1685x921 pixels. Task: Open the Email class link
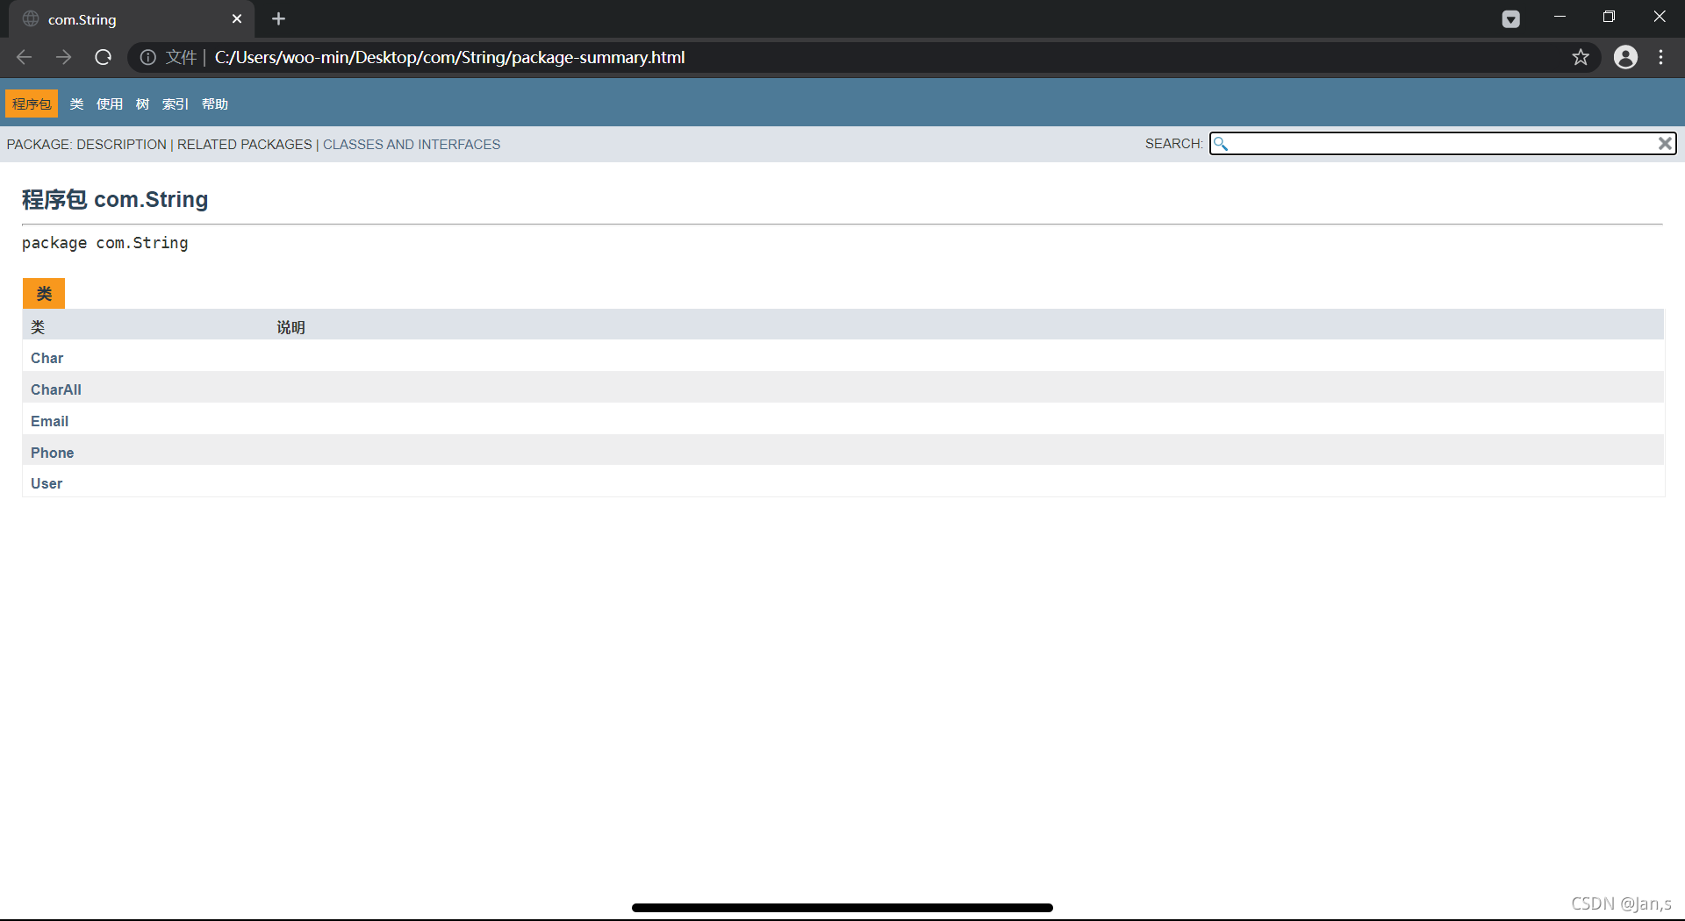pyautogui.click(x=49, y=421)
